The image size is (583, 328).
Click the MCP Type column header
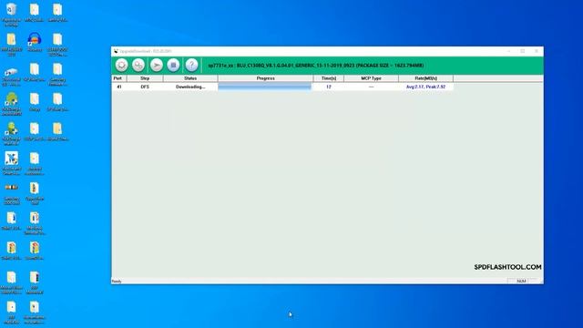pos(371,78)
